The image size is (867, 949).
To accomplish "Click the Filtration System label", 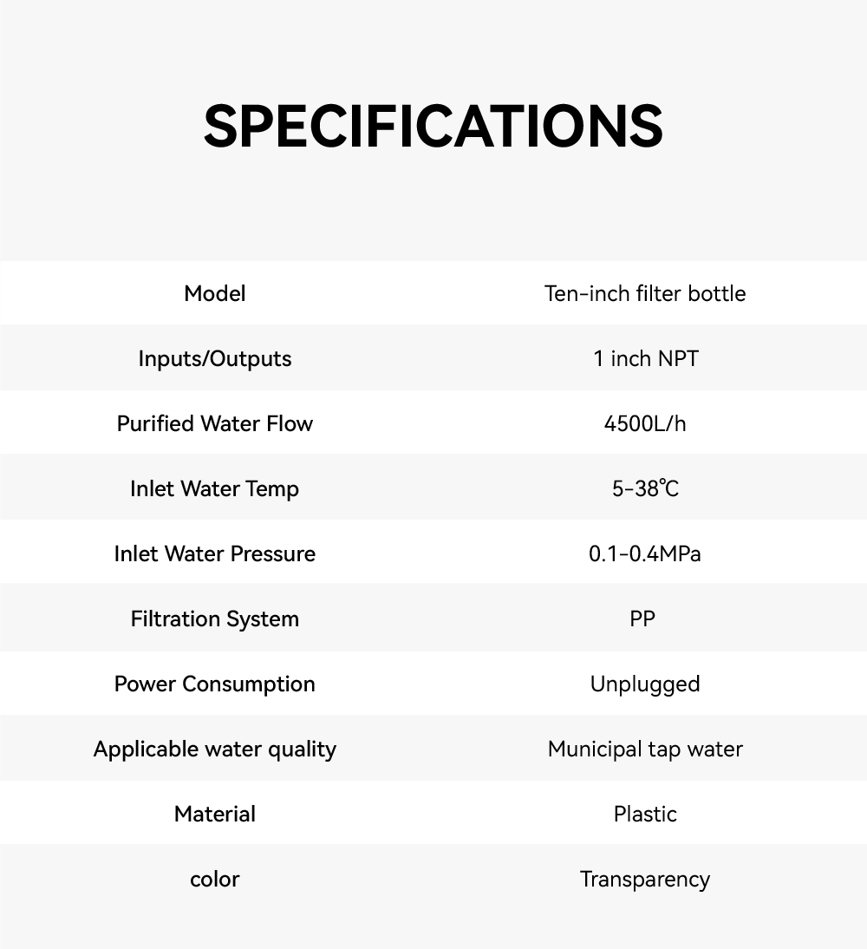I will tap(215, 619).
